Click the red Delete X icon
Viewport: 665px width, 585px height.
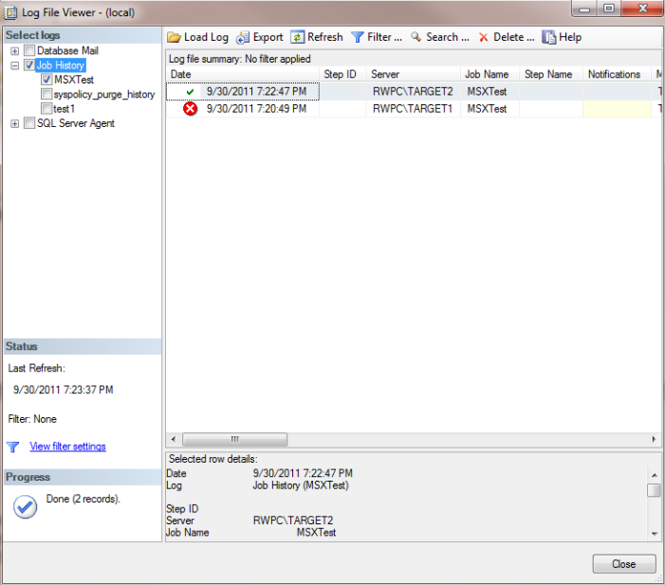click(484, 37)
